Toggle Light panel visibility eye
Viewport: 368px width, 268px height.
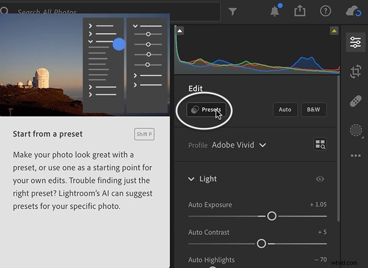(x=320, y=179)
